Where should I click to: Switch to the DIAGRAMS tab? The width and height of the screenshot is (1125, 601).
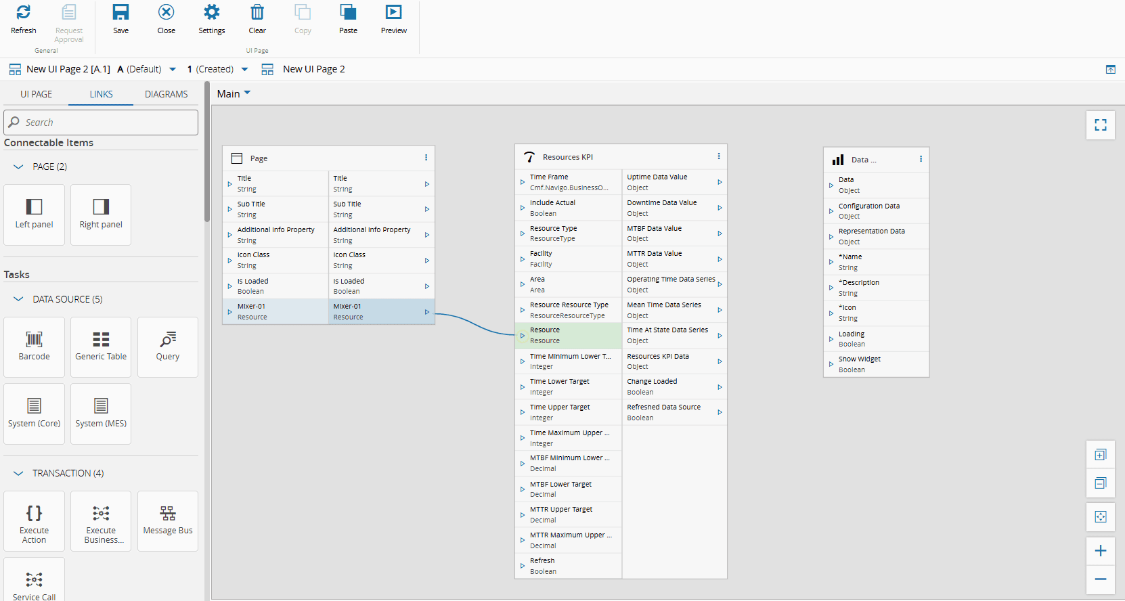166,94
